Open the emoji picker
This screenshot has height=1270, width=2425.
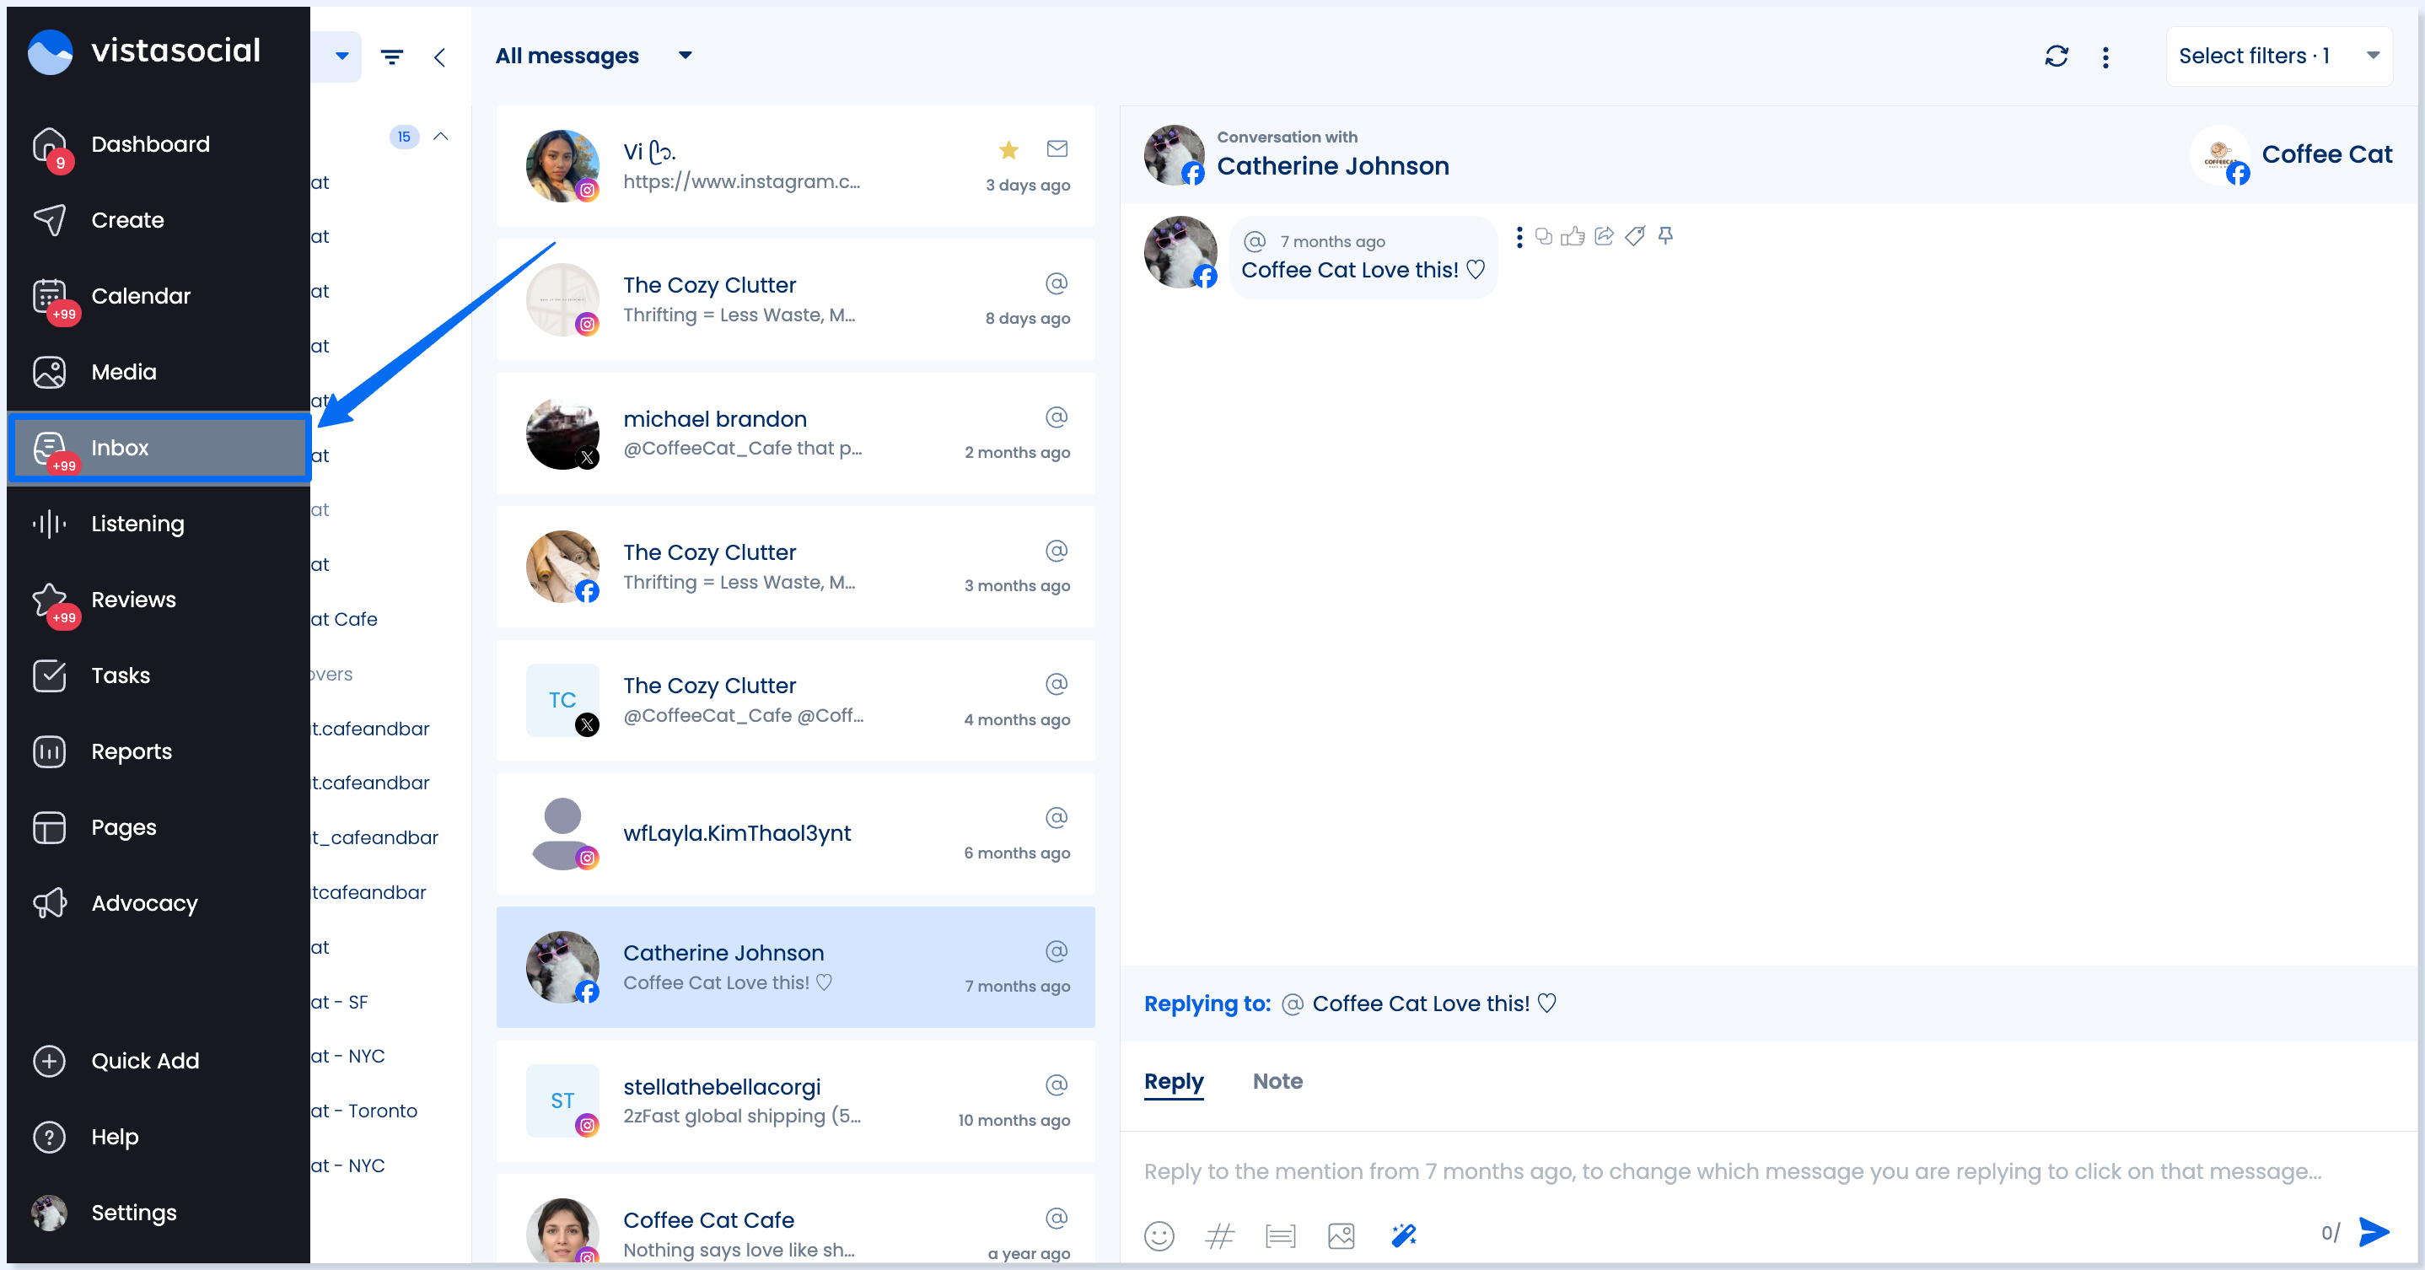(x=1159, y=1235)
